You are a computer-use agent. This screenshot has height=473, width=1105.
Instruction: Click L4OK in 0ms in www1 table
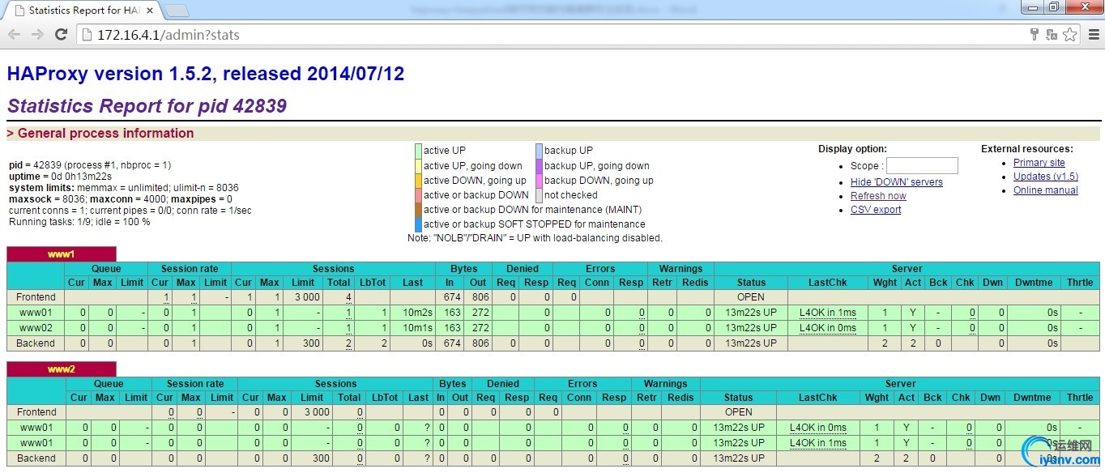tap(828, 328)
